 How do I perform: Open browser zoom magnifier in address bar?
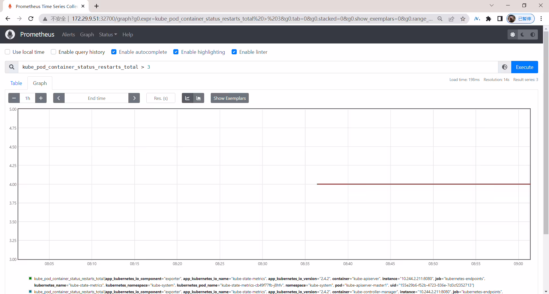[440, 19]
